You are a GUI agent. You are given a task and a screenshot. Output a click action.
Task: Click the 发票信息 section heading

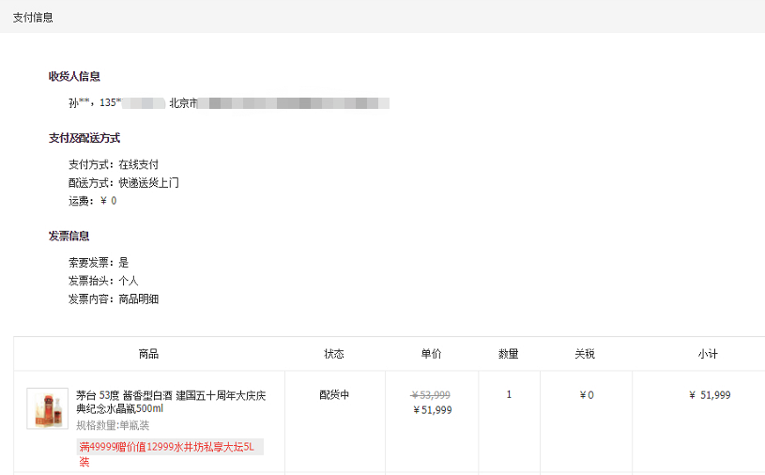pyautogui.click(x=71, y=236)
